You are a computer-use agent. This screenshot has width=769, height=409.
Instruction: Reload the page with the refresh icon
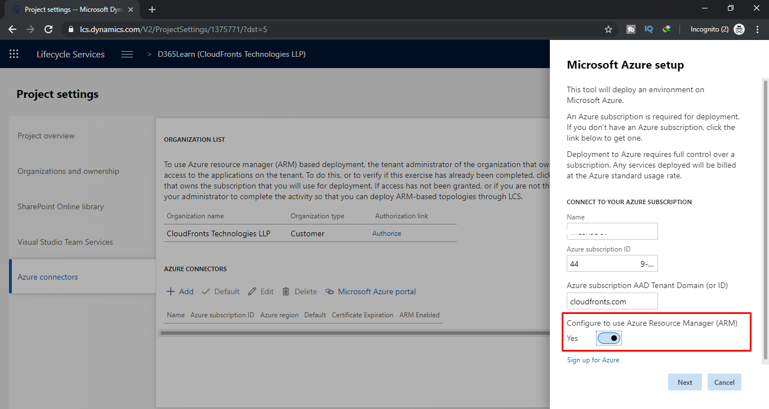coord(48,29)
